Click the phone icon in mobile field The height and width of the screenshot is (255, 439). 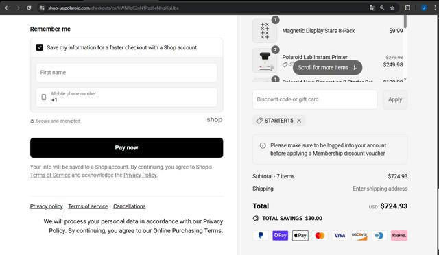point(44,97)
